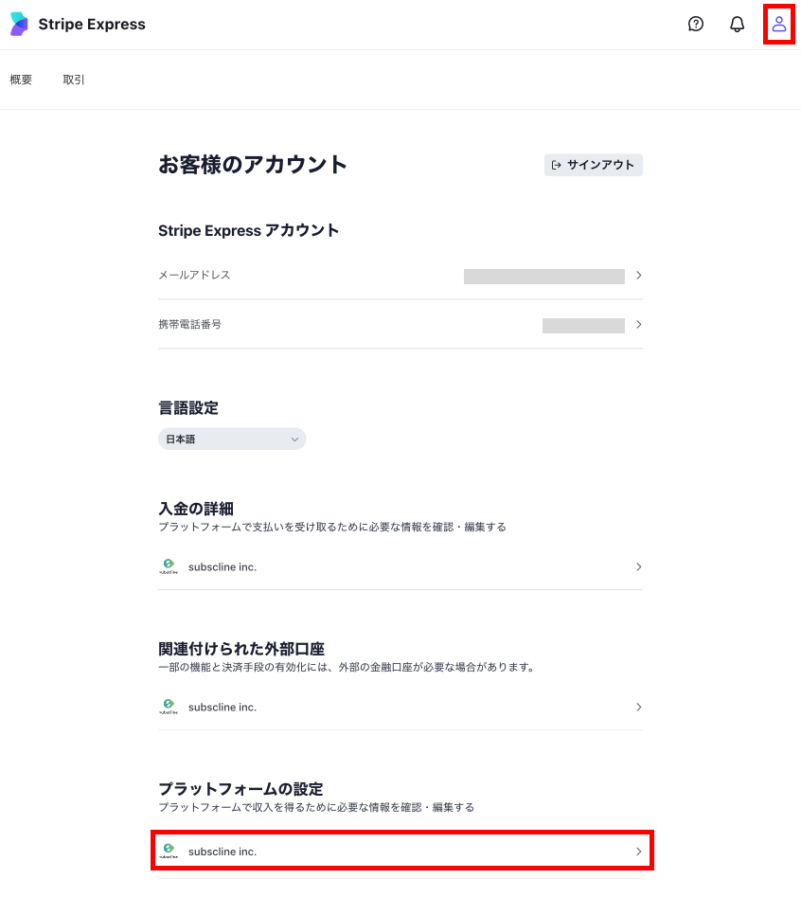The image size is (801, 897).
Task: Click the 言語設定 heading
Action: point(188,408)
